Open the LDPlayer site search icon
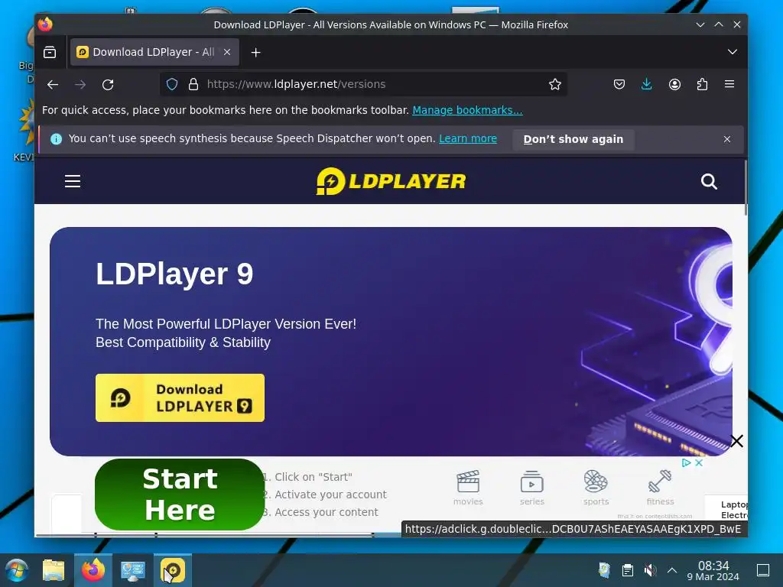The height and width of the screenshot is (587, 783). point(709,182)
